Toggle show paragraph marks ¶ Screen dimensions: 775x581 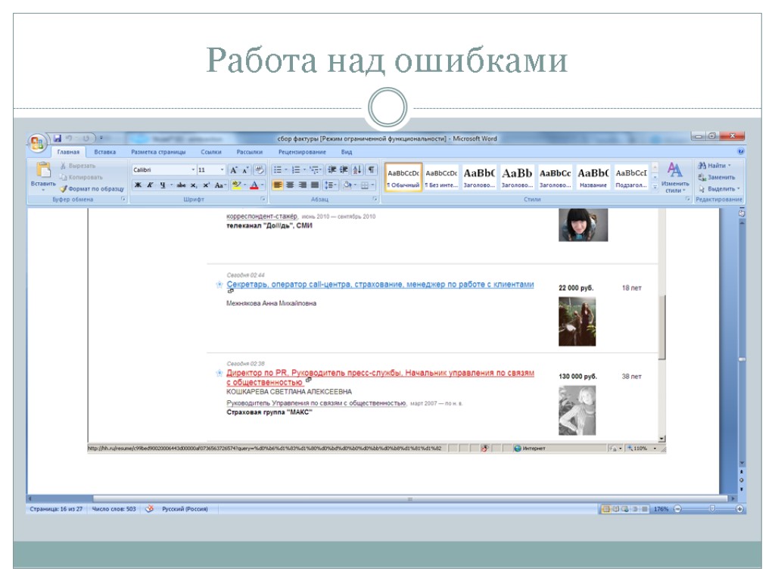[371, 170]
